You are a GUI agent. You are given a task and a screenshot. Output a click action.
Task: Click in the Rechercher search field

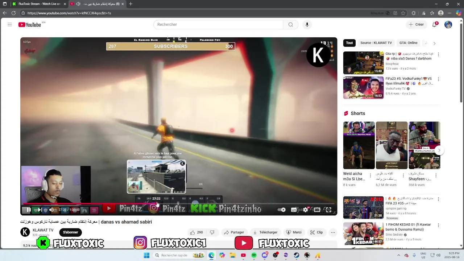[218, 25]
